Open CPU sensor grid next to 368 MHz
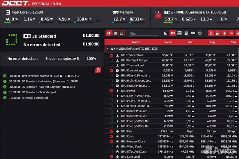 pos(98,20)
